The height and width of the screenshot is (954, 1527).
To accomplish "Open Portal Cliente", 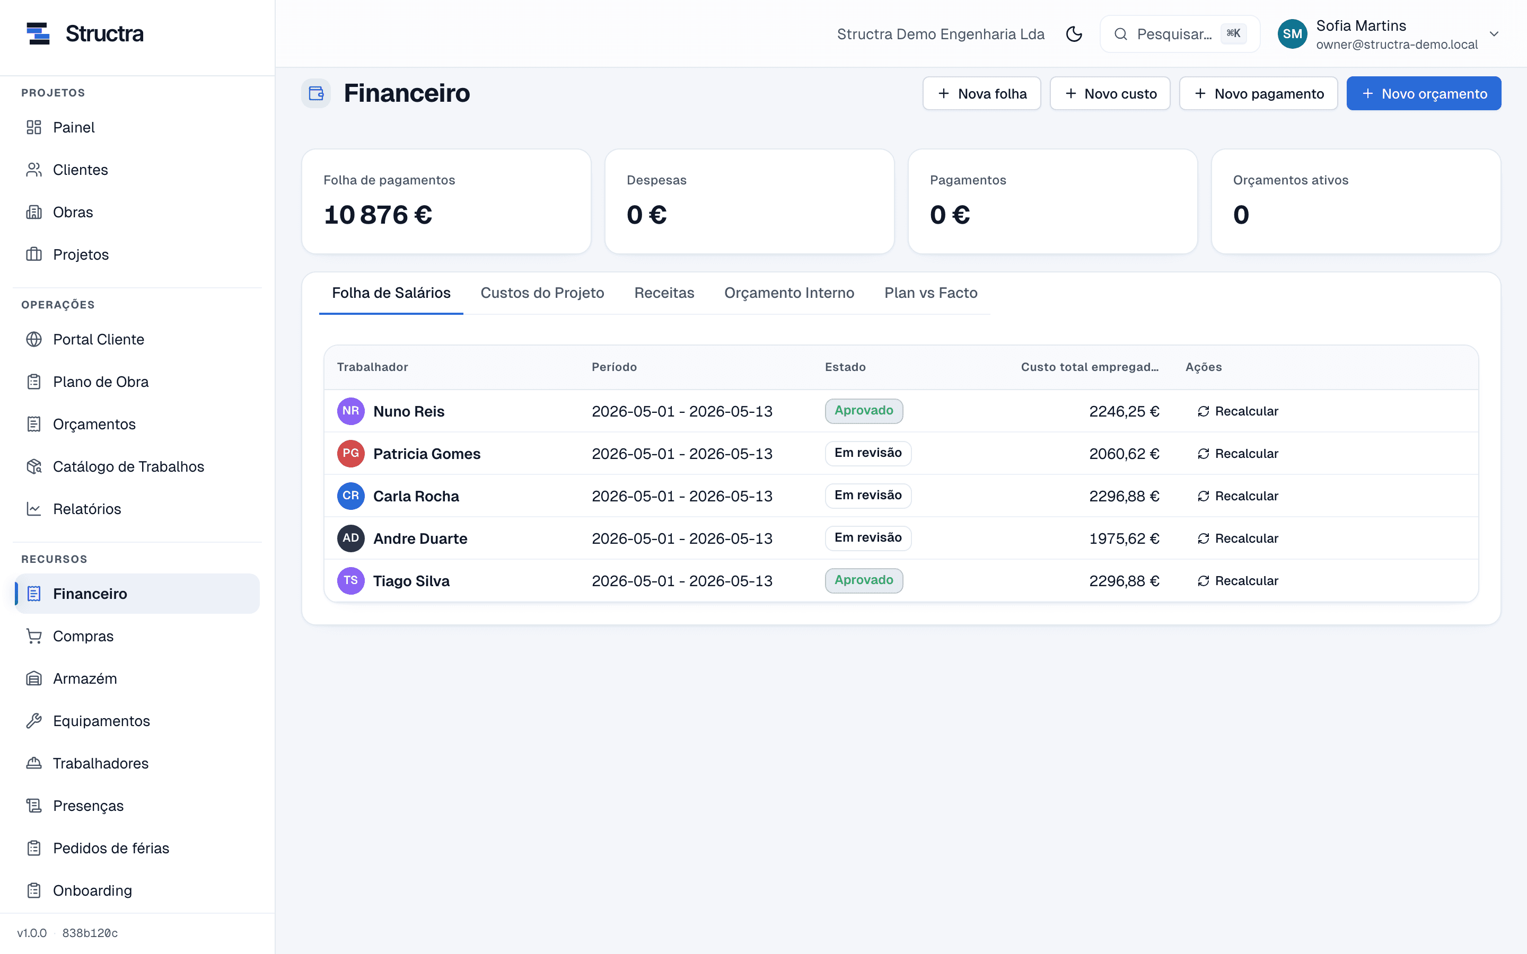I will (x=137, y=339).
